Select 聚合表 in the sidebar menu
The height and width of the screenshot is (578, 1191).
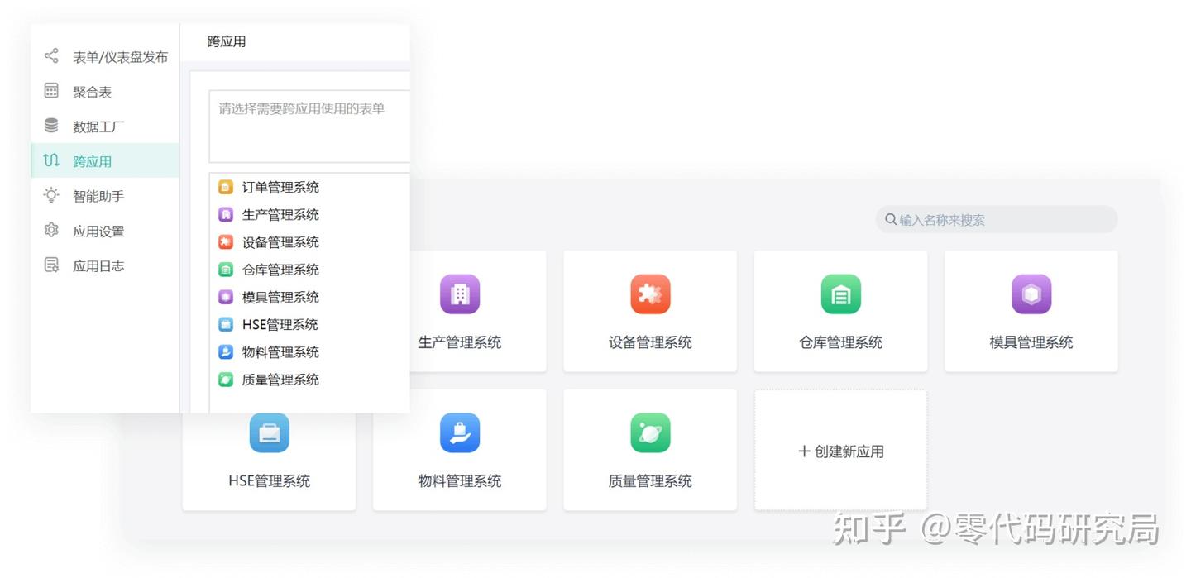tap(92, 92)
